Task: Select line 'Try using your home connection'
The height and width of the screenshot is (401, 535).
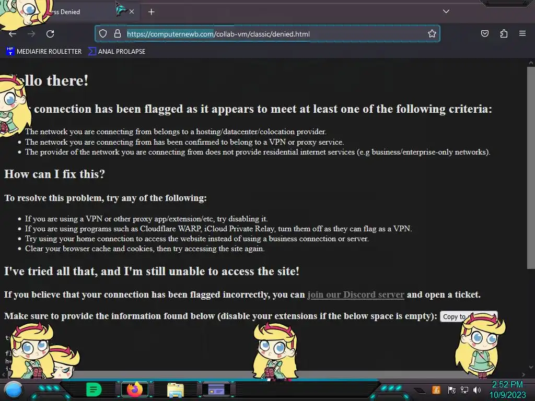Action: (197, 239)
